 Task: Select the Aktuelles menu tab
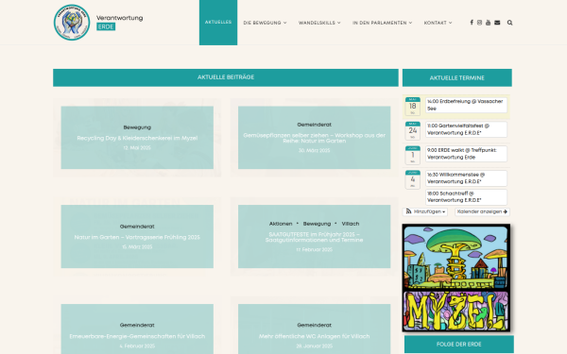pyautogui.click(x=218, y=23)
